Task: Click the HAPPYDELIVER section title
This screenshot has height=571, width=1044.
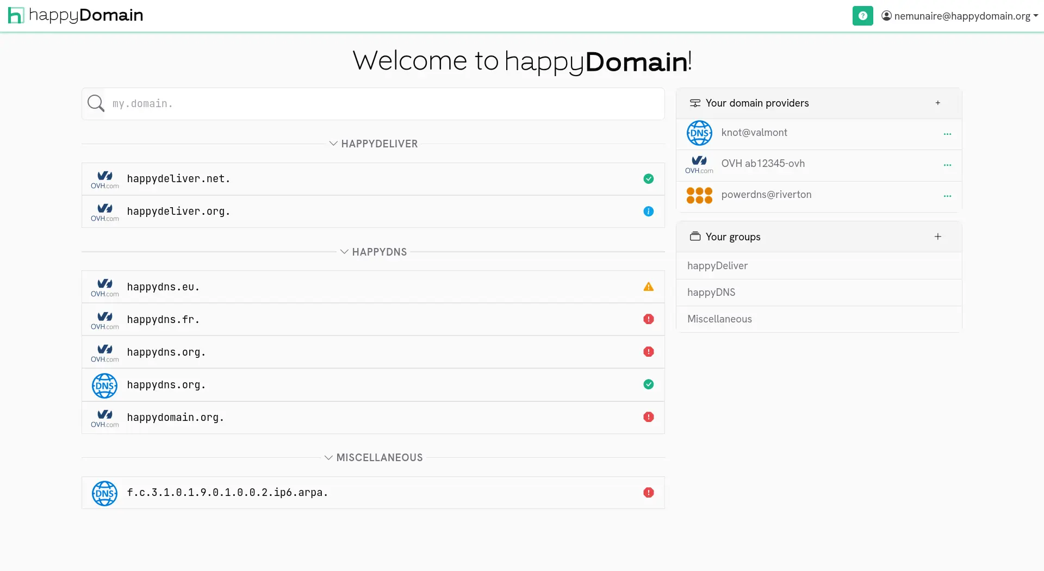Action: pyautogui.click(x=380, y=144)
